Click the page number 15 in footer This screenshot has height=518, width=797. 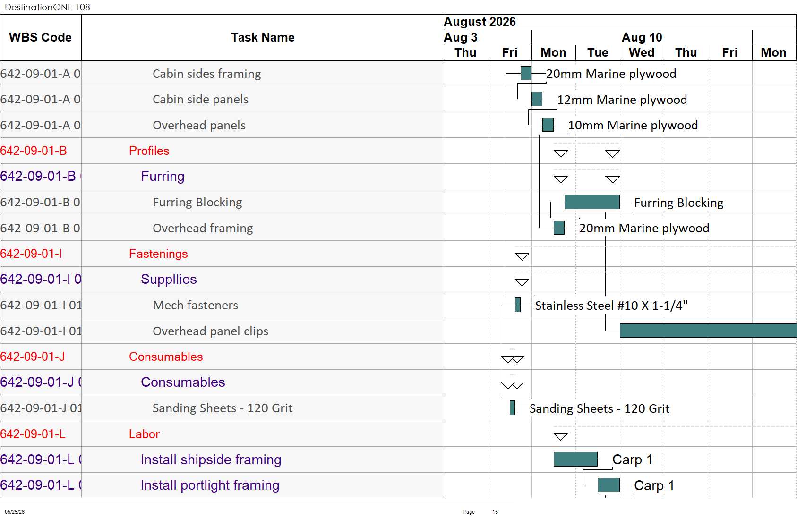click(x=495, y=512)
